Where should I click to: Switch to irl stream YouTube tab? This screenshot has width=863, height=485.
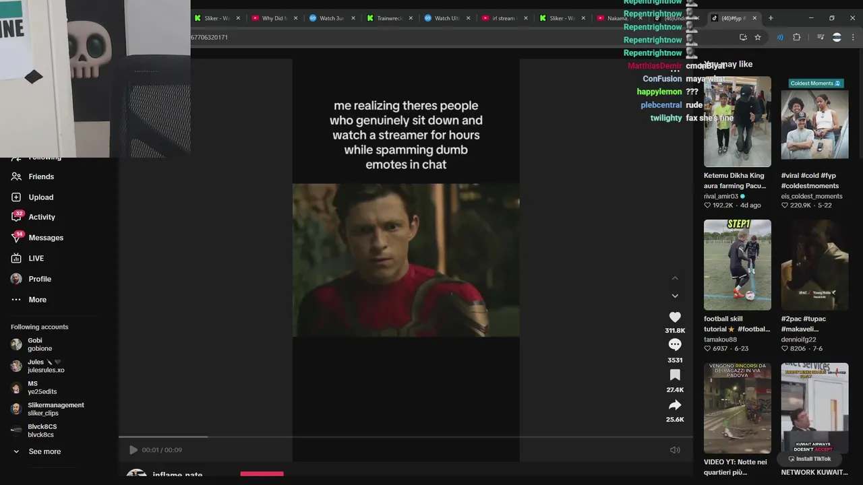pos(504,18)
